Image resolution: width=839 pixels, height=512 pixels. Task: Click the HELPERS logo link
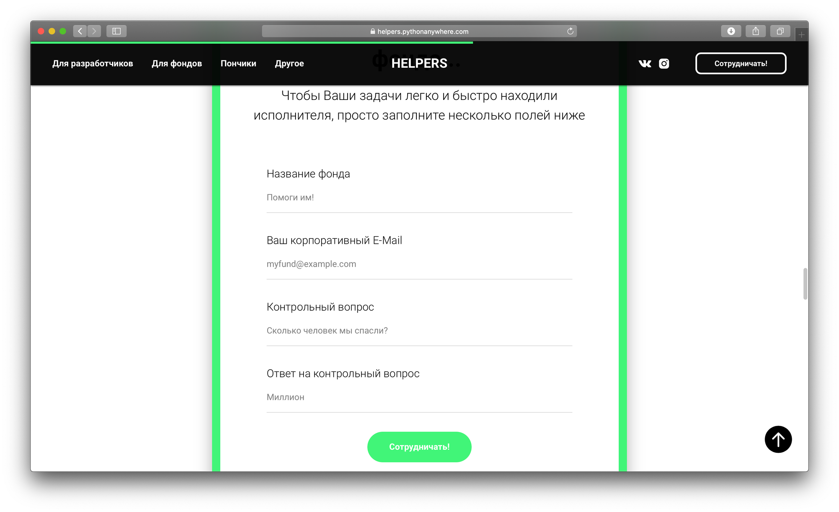pyautogui.click(x=419, y=64)
